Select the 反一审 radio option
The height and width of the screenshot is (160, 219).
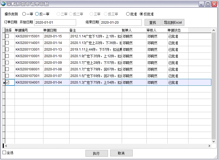(37, 14)
